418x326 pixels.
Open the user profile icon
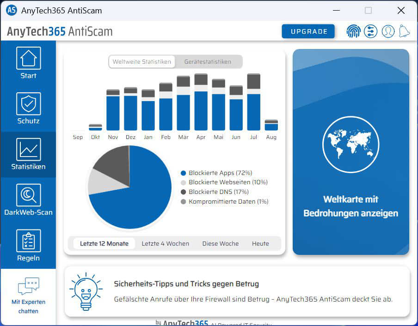click(x=388, y=31)
